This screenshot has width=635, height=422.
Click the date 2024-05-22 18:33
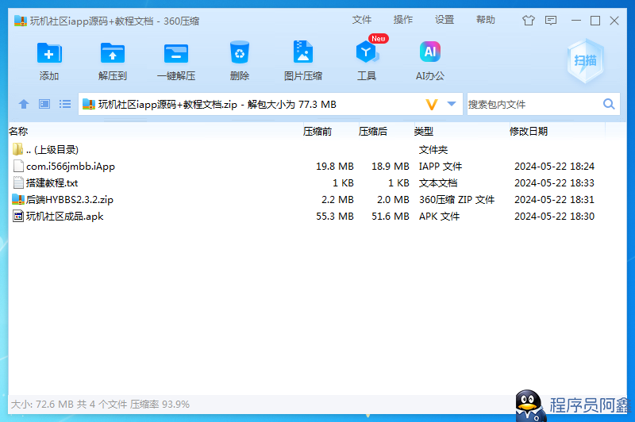pos(554,183)
